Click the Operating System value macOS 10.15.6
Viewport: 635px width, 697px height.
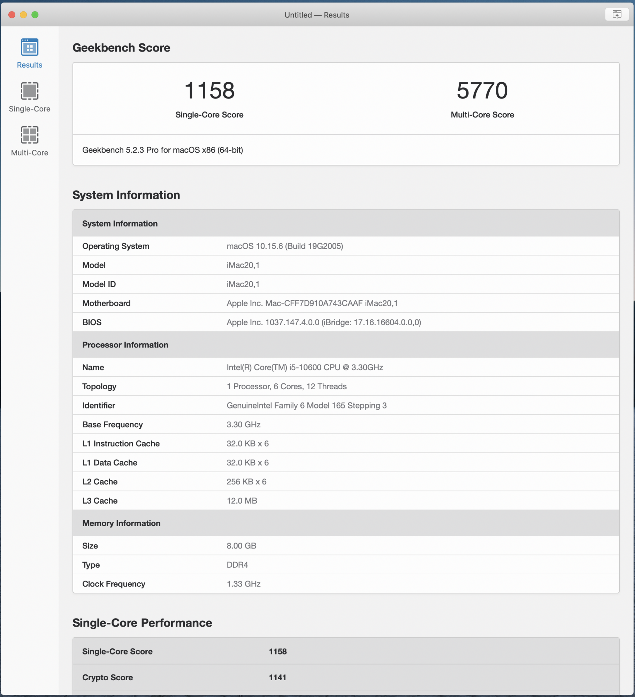coord(284,246)
